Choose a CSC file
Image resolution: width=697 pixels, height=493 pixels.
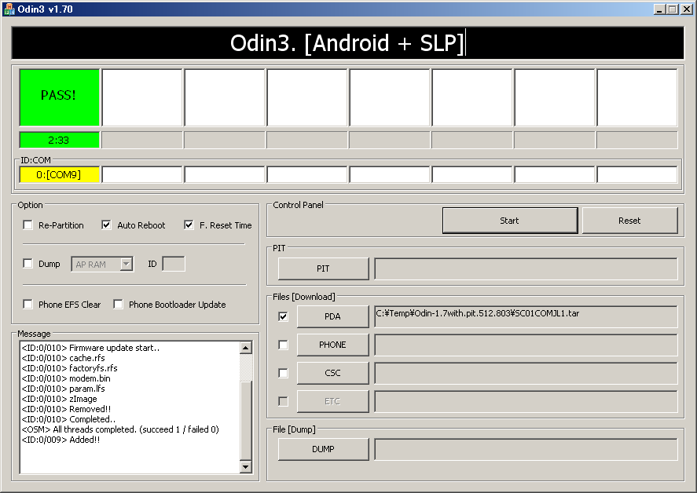(x=332, y=372)
